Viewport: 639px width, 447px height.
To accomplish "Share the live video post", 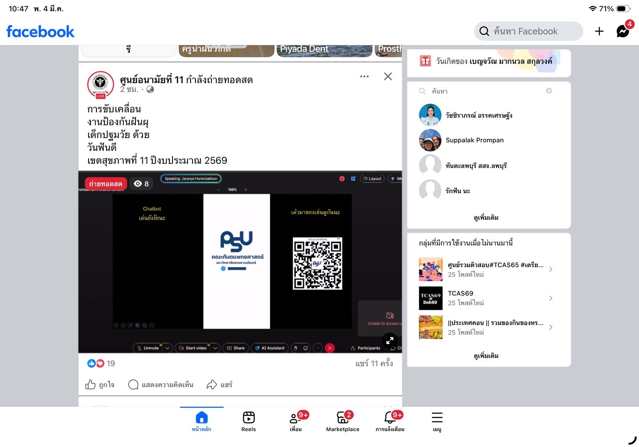I will 219,385.
